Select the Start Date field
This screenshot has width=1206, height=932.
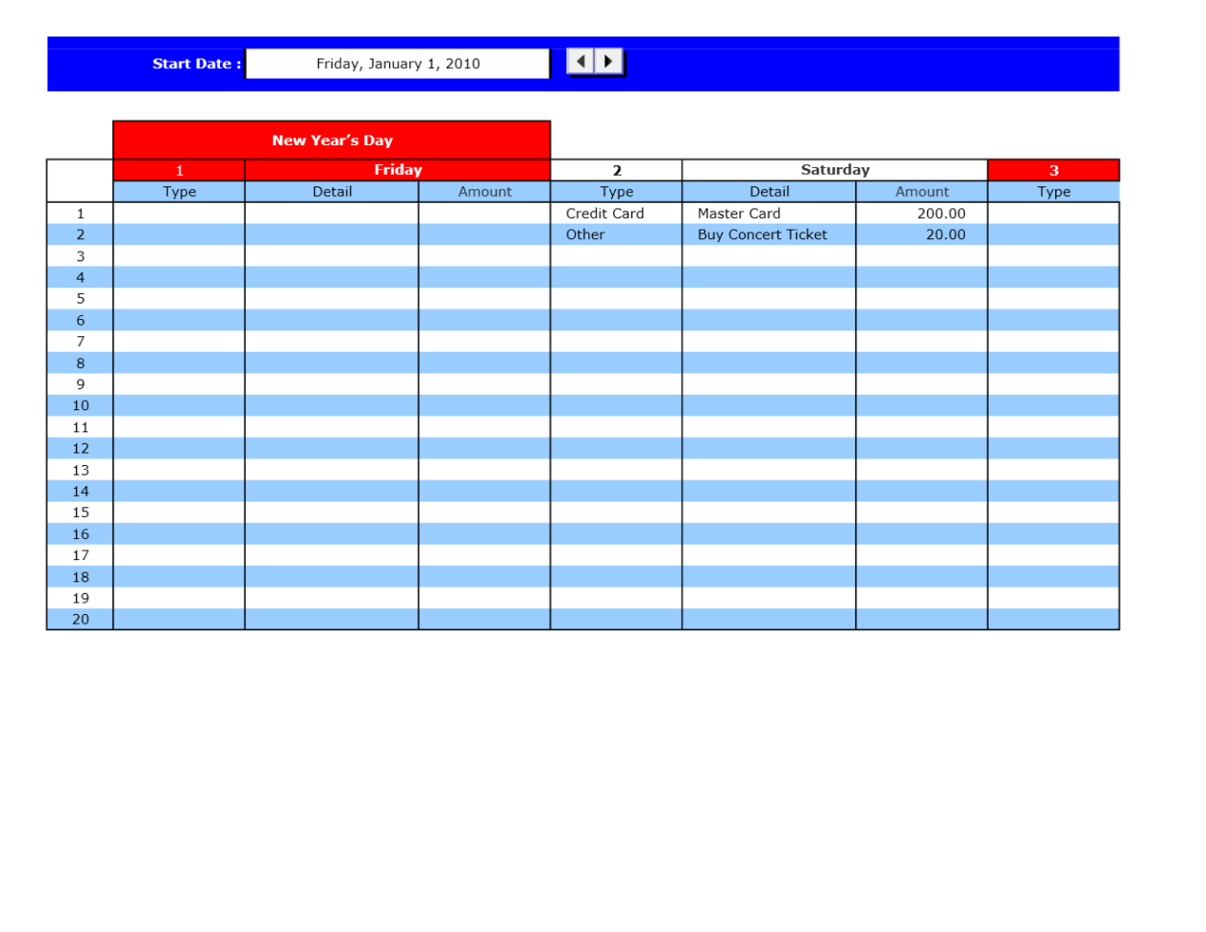tap(397, 63)
